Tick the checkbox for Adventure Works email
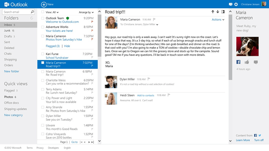Image resolution: width=269 pixels, height=151 pixels. [x=43, y=27]
